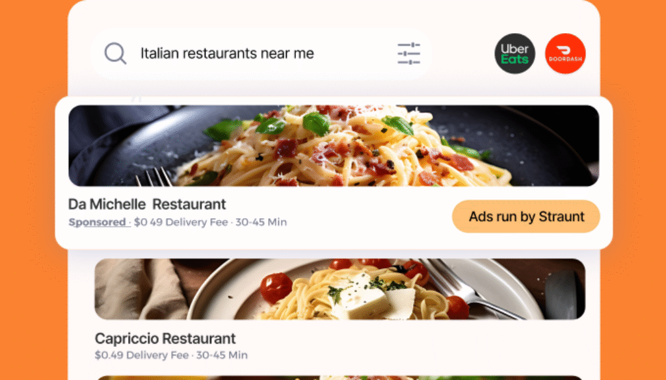
Task: Click the fork tines in the Da Michelle photo
Action: (154, 177)
